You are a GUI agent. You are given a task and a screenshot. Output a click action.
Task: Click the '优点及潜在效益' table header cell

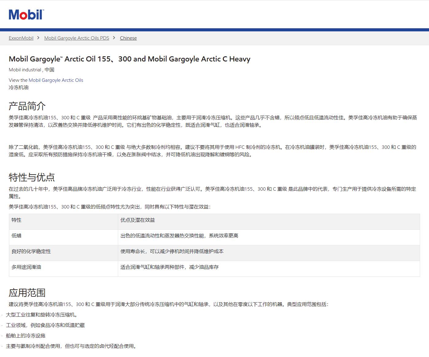click(269, 222)
